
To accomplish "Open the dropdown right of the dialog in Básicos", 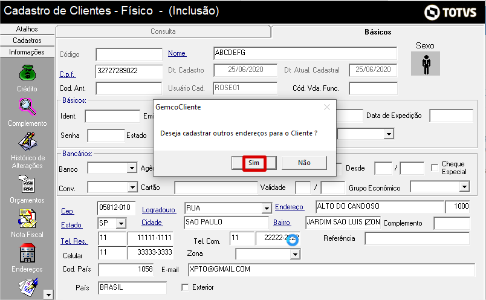I will click(x=388, y=134).
